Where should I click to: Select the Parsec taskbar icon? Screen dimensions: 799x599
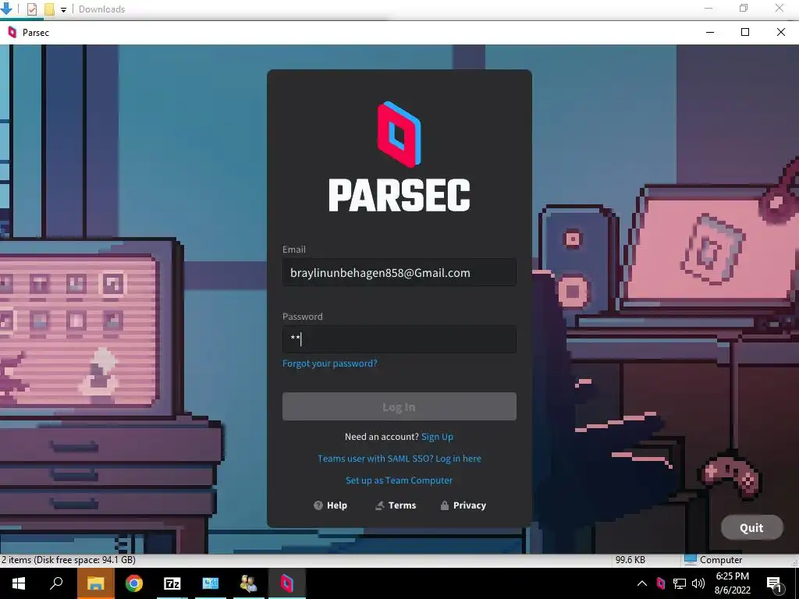tap(287, 583)
